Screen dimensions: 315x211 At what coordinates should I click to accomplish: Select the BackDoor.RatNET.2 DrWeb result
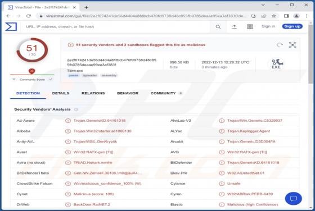[92, 205]
